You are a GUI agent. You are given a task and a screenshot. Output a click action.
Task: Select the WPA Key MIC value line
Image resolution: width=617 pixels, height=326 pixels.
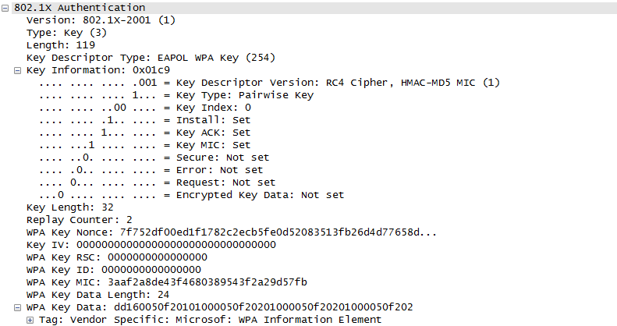tap(167, 282)
